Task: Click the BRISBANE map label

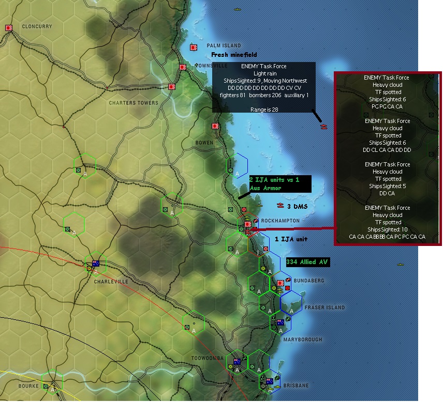Action: [x=296, y=385]
